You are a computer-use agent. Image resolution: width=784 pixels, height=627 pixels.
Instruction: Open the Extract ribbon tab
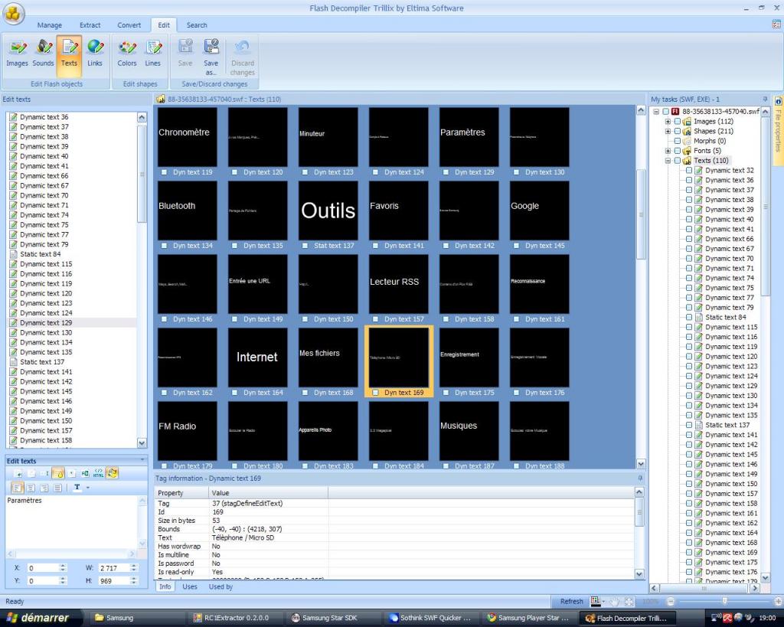tap(90, 25)
